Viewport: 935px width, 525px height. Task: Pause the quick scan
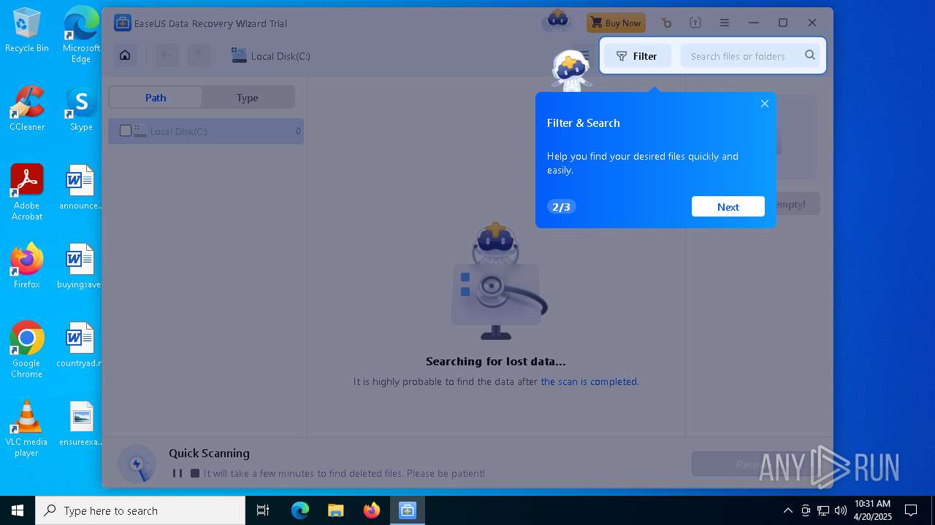(x=178, y=473)
